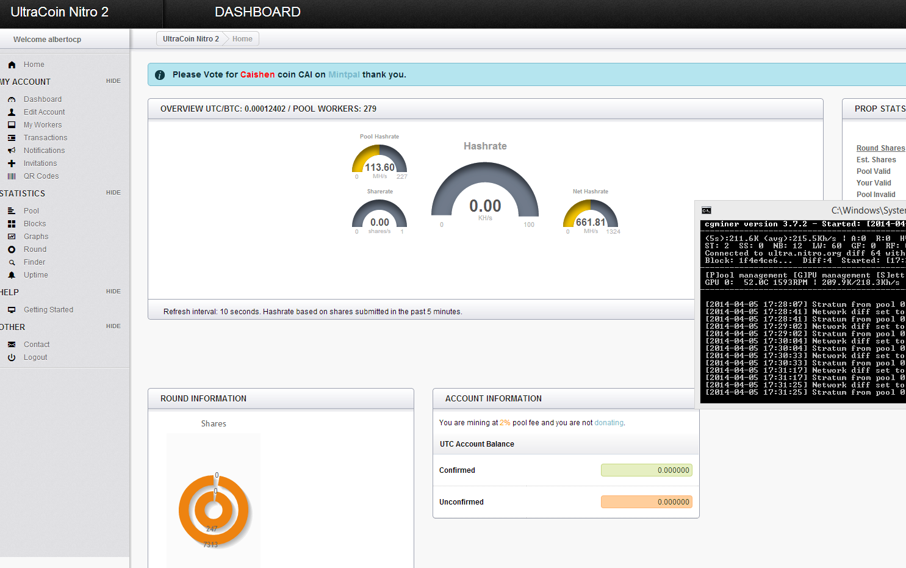Open the Round statistics link
This screenshot has width=906, height=568.
pyautogui.click(x=35, y=250)
